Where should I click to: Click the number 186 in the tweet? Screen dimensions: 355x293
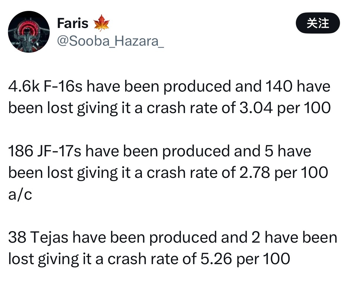pos(21,151)
